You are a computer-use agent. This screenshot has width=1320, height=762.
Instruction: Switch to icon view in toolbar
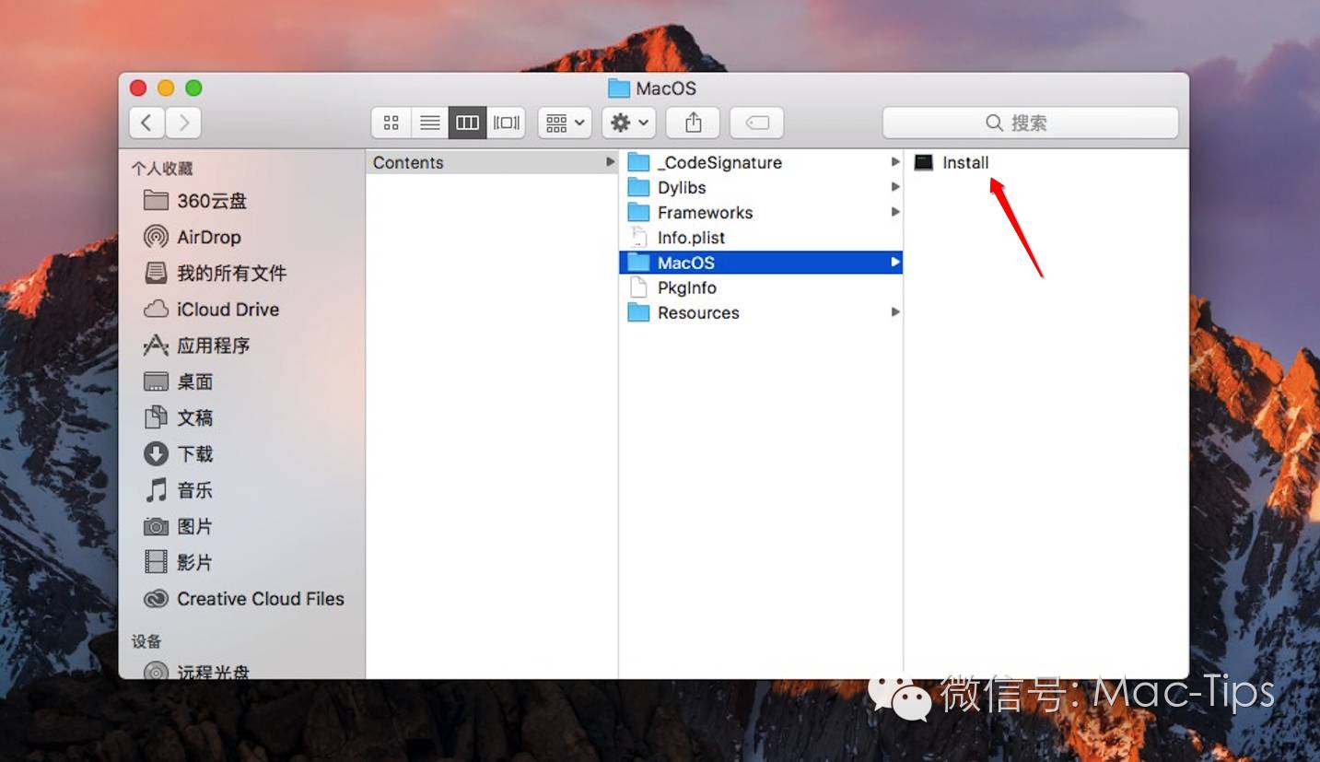click(391, 123)
